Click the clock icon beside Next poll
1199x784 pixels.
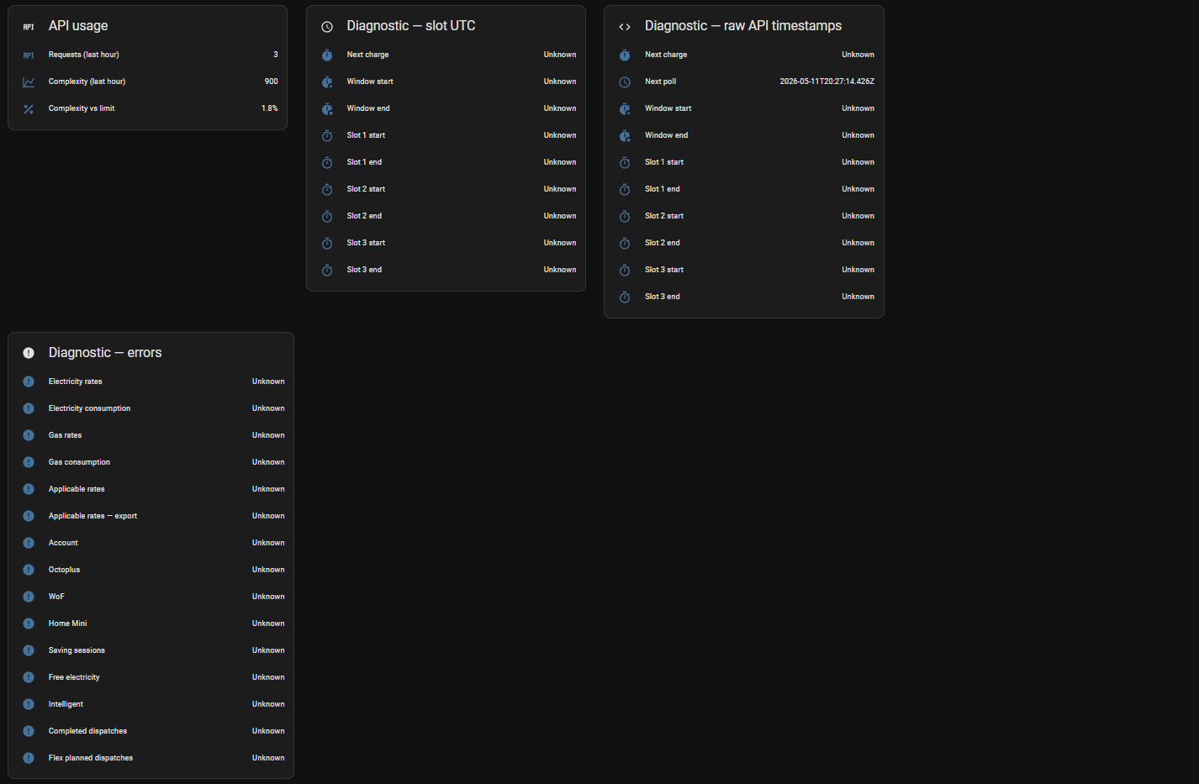pos(625,82)
